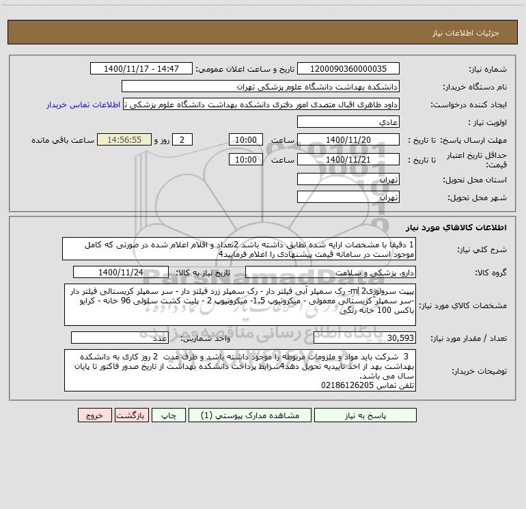Open اطلاعات تماس خریدار link

pyautogui.click(x=83, y=105)
